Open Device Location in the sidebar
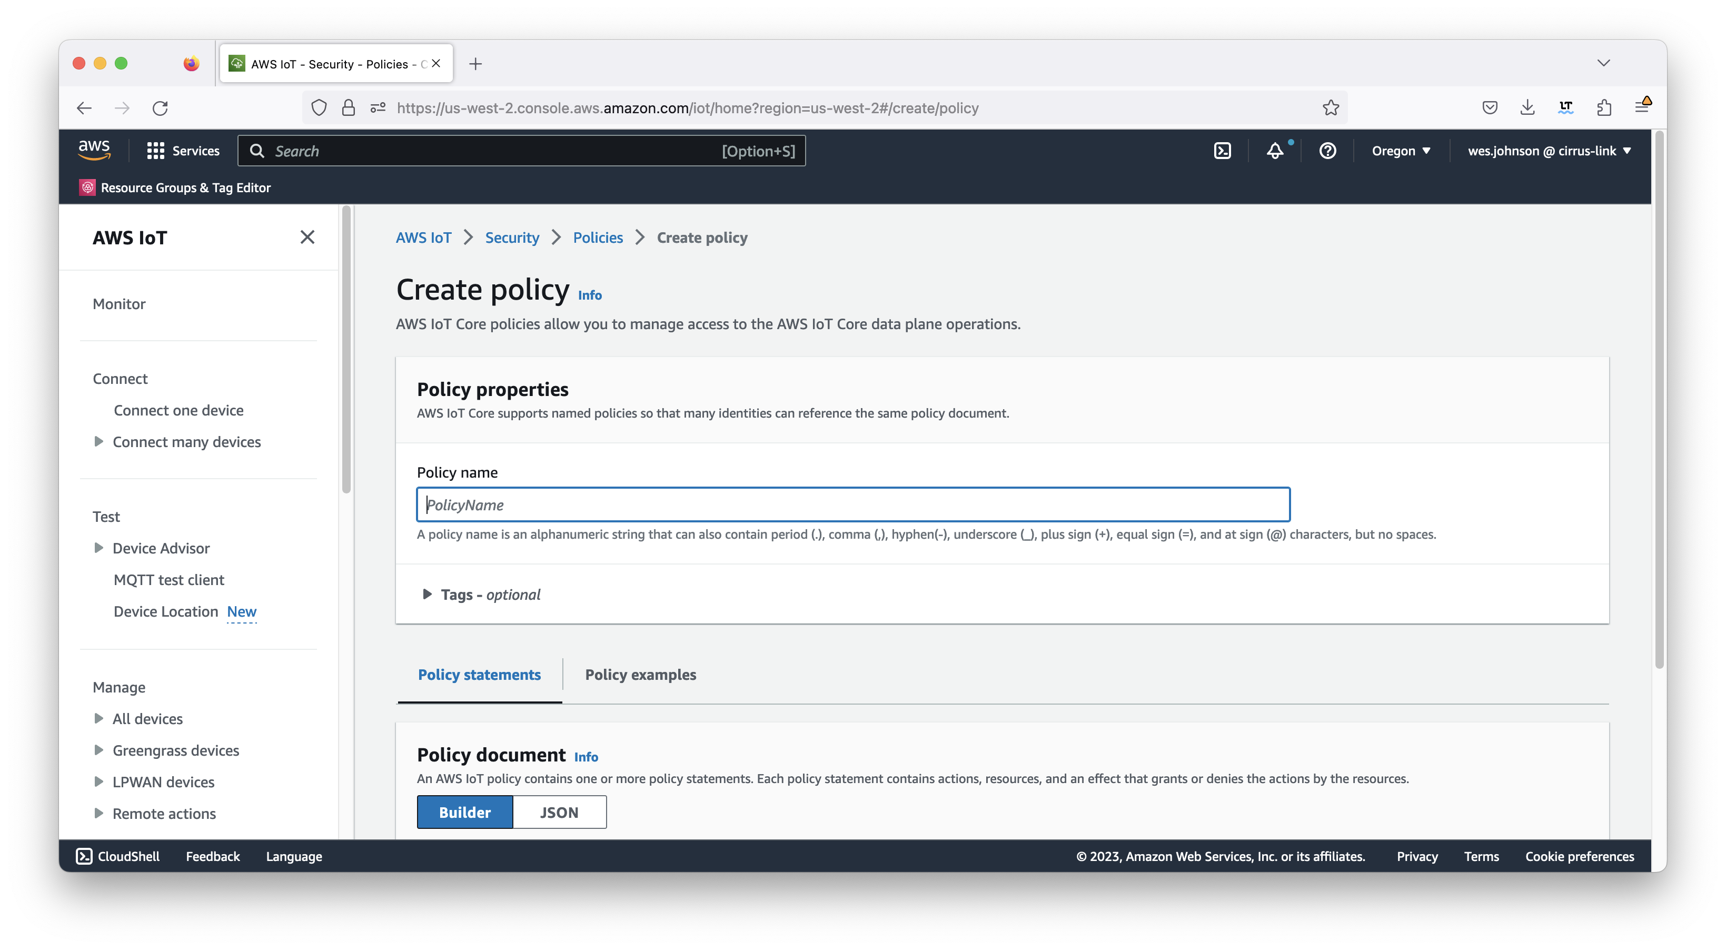Viewport: 1726px width, 950px height. tap(165, 611)
